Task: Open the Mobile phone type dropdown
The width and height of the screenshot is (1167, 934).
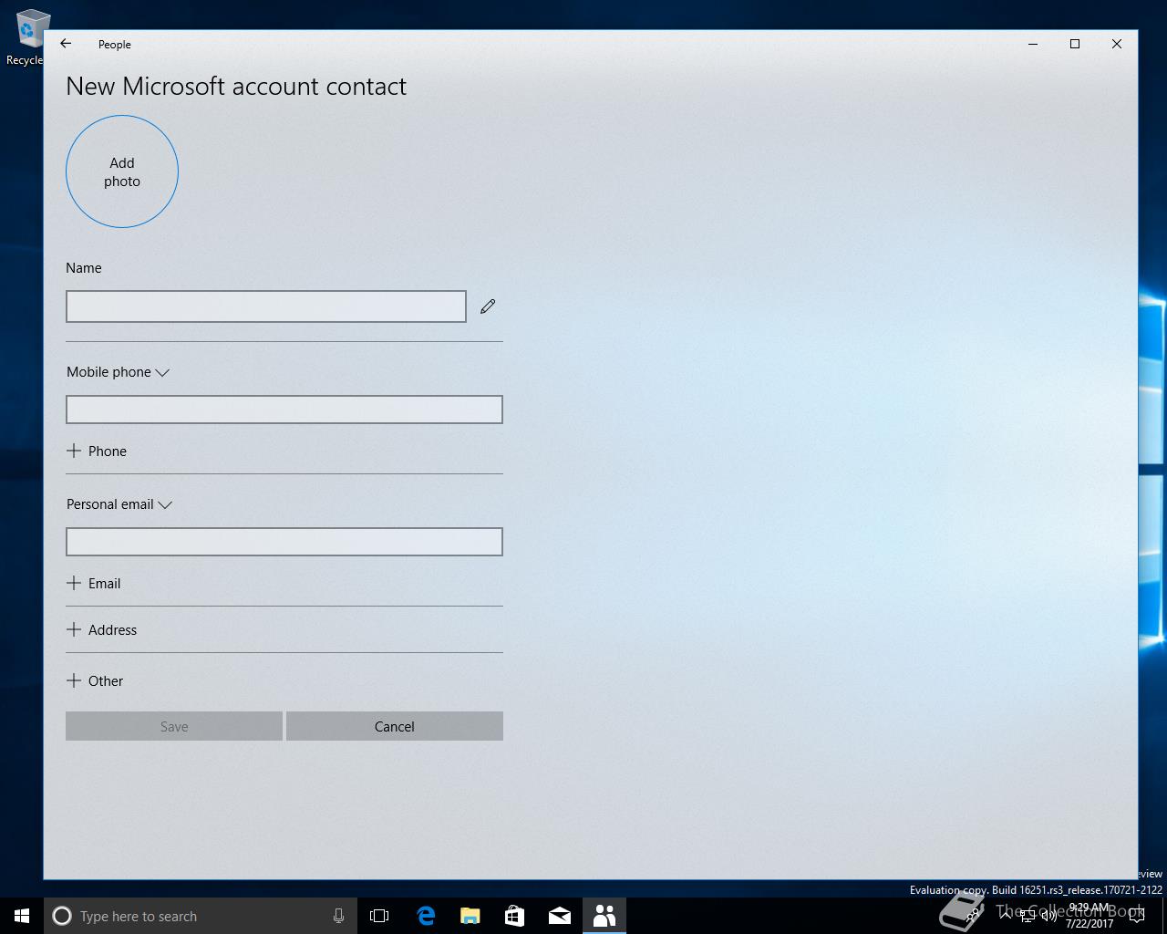Action: click(119, 372)
